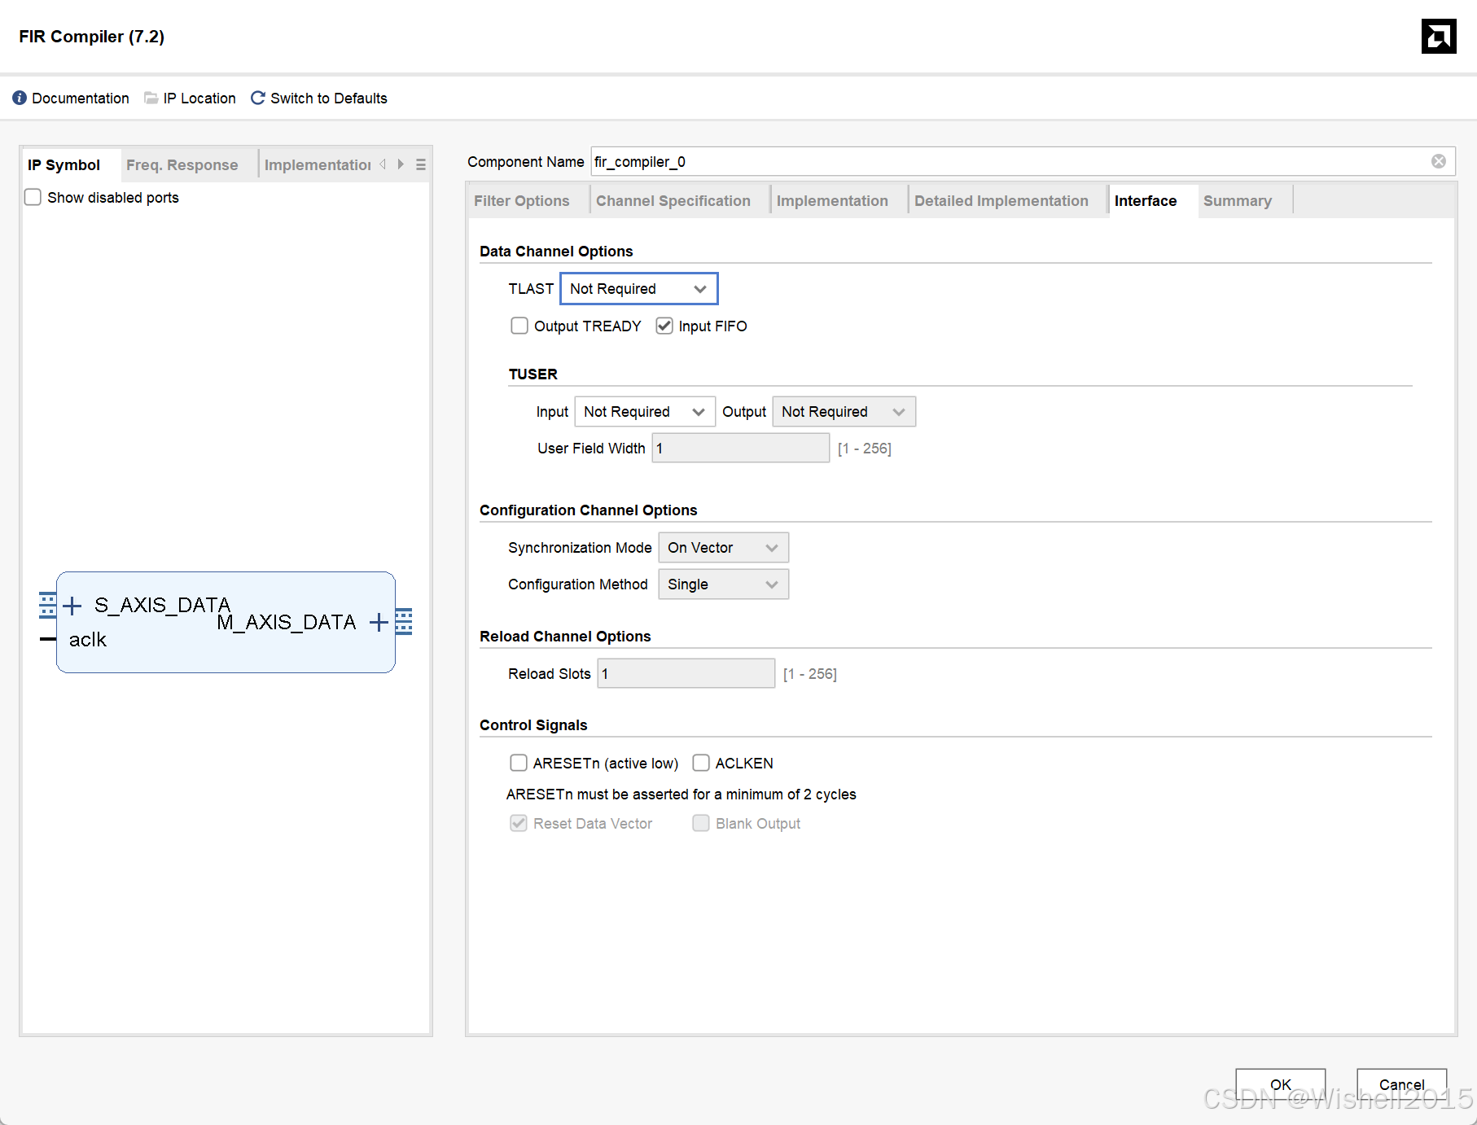Click the OK button

pyautogui.click(x=1281, y=1085)
